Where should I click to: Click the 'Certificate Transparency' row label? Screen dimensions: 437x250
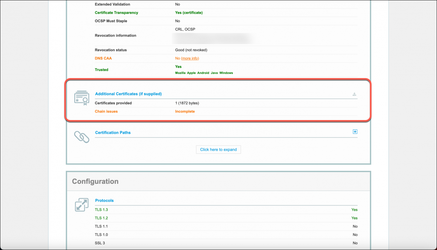(116, 13)
